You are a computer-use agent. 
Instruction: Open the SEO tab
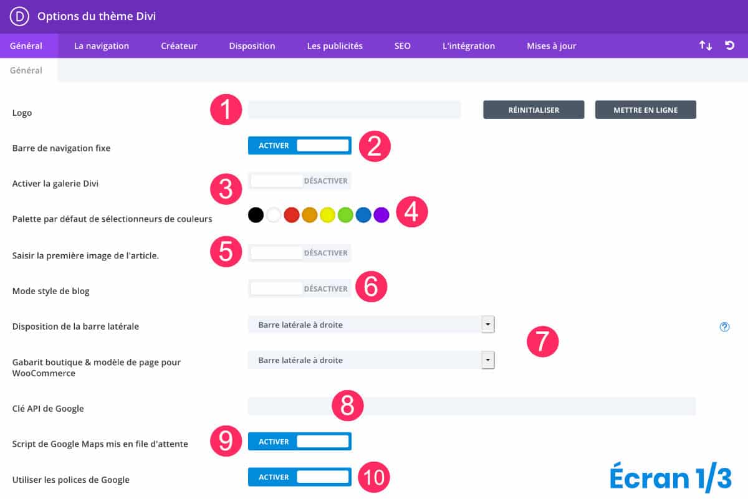click(x=403, y=45)
